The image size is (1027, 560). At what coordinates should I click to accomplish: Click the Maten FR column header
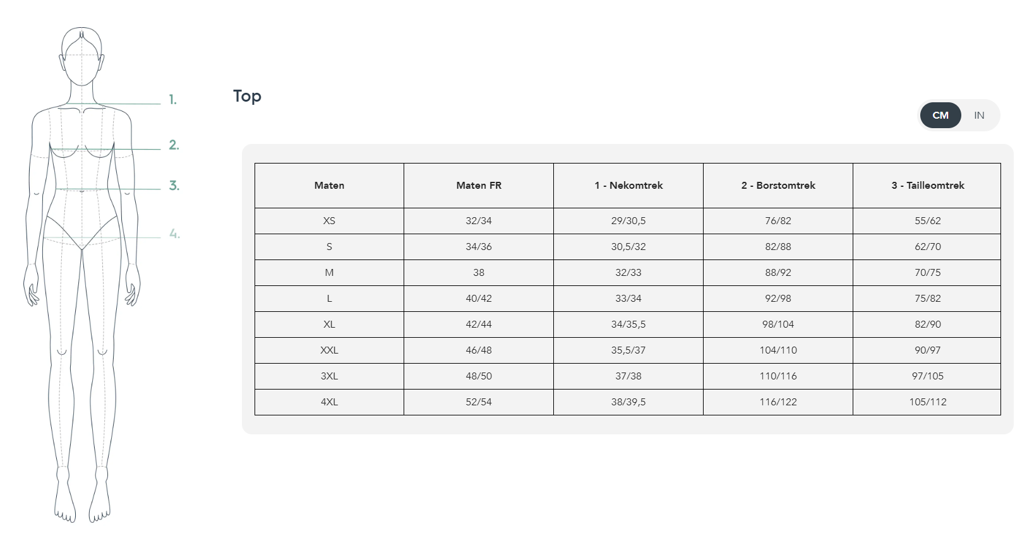479,186
